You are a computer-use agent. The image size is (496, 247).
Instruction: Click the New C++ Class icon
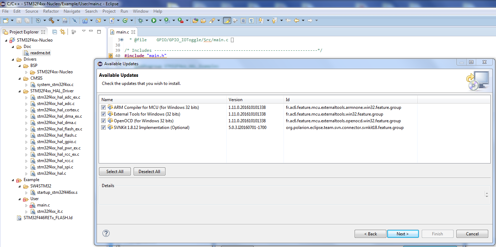[x=125, y=20]
